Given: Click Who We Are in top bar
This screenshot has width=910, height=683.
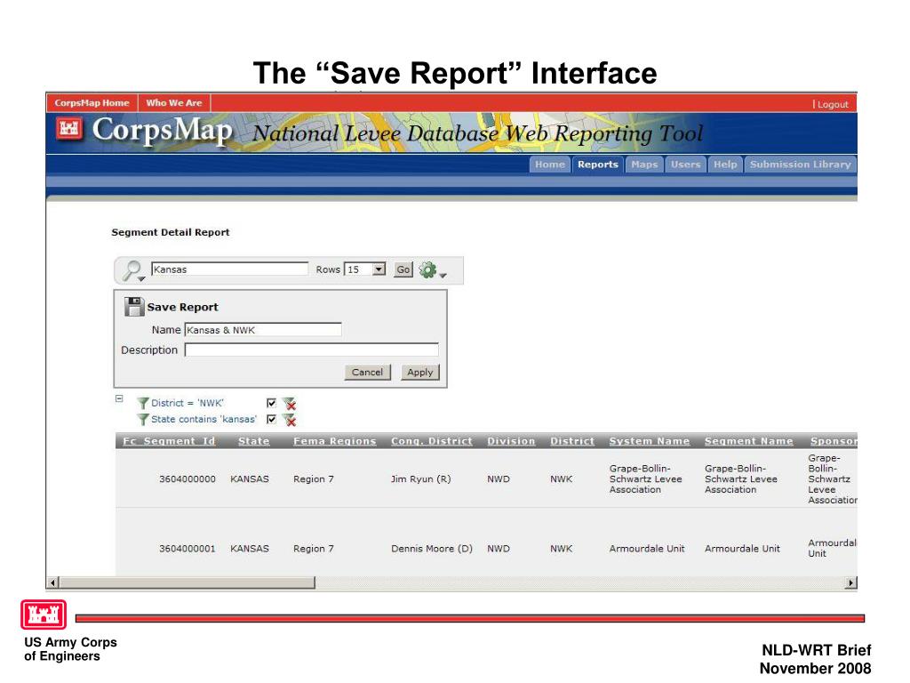Looking at the screenshot, I should point(174,103).
